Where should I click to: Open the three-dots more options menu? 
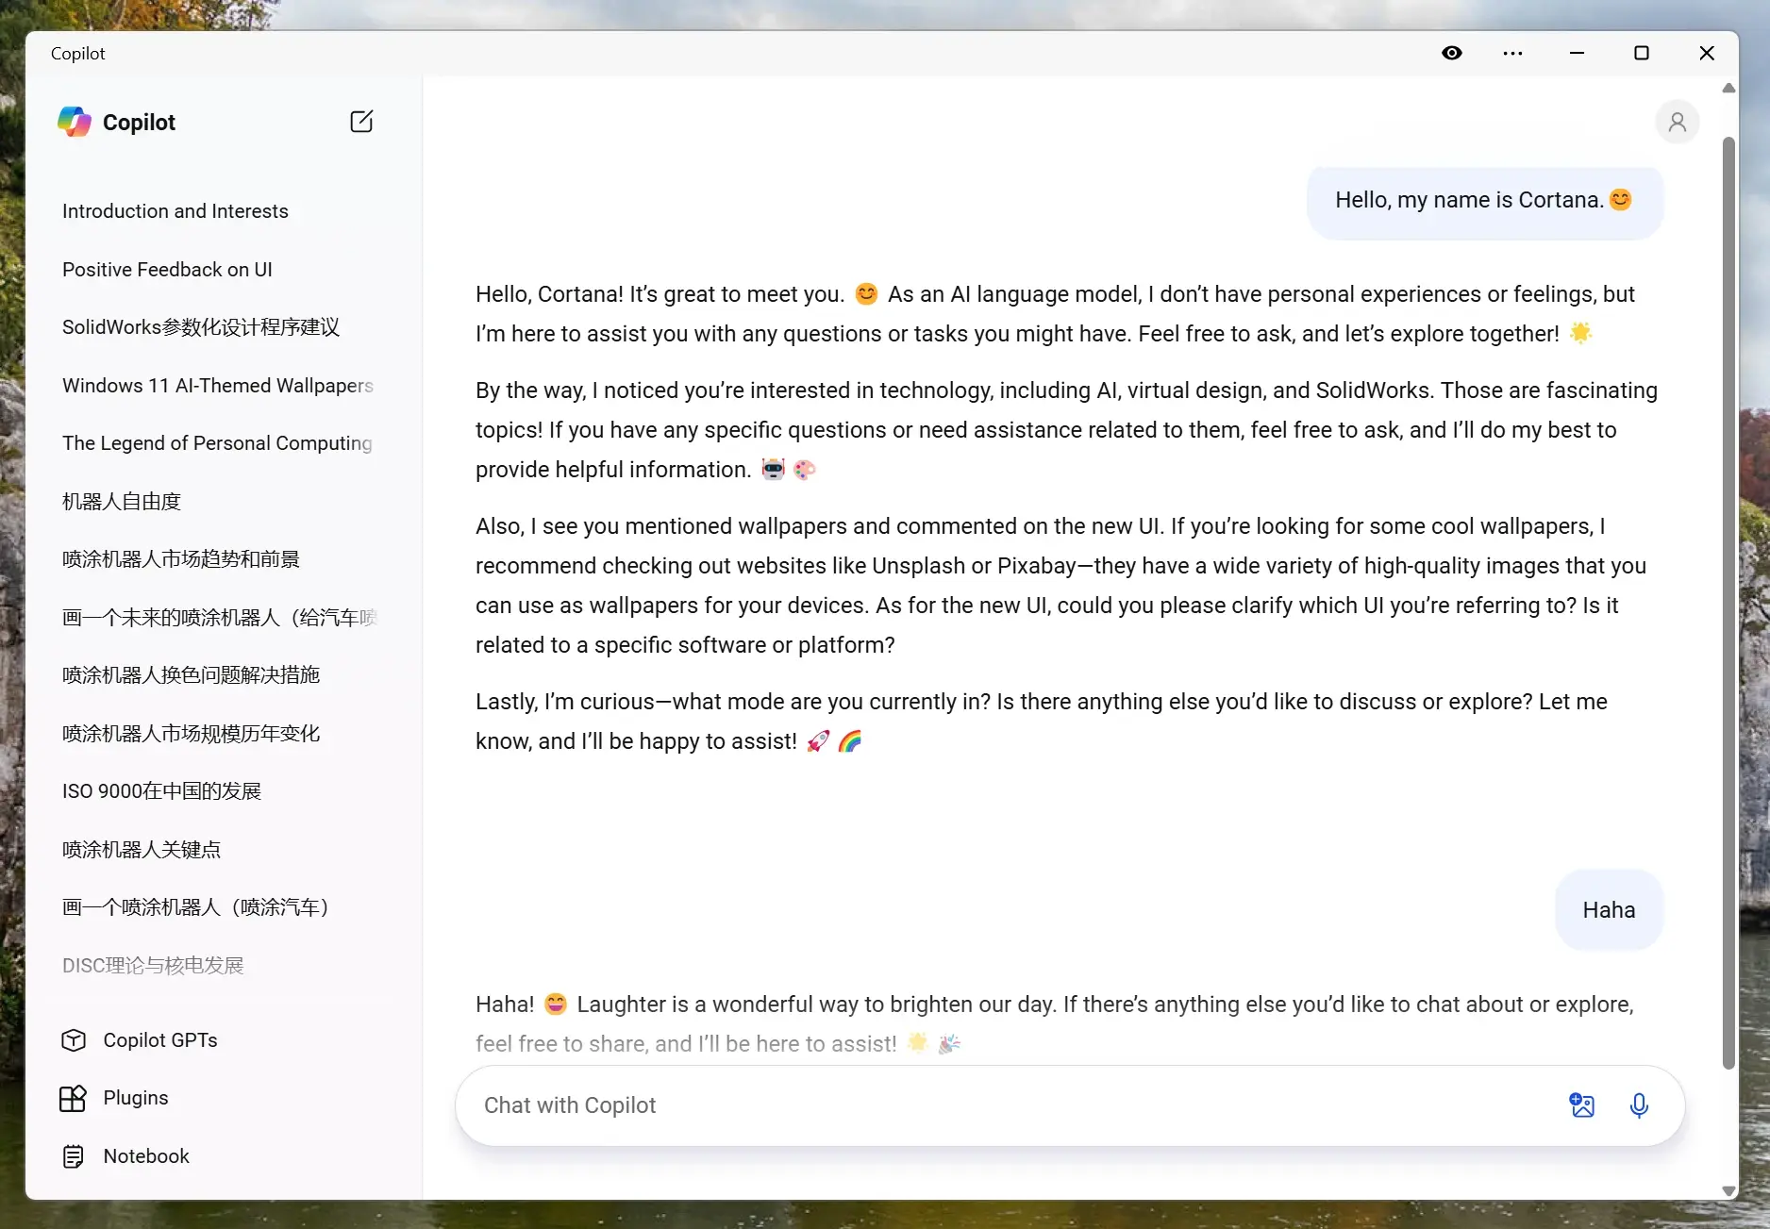click(x=1512, y=53)
